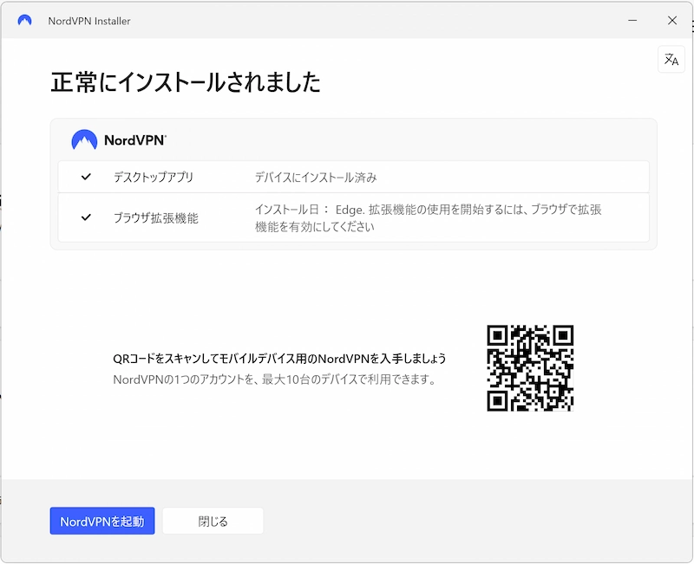Screen dimensions: 694x564
Task: Click the デスクトップアプリ label
Action: [154, 178]
